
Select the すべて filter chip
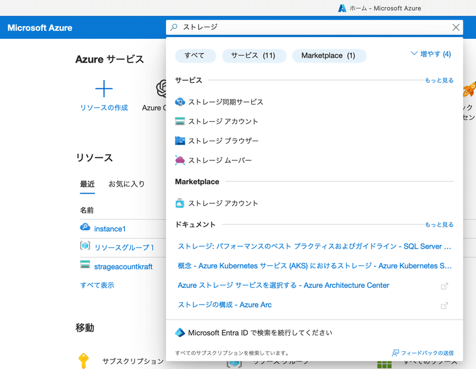coord(196,55)
